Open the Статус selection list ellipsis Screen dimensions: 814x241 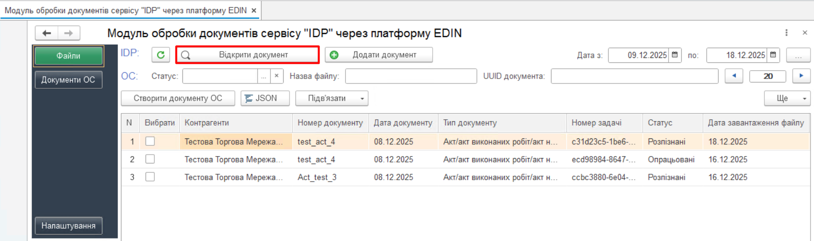pyautogui.click(x=264, y=76)
